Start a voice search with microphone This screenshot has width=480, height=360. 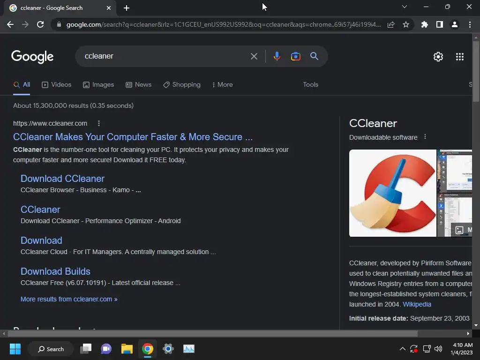[277, 56]
